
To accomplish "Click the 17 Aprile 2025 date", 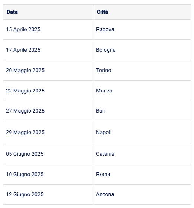I will pyautogui.click(x=23, y=50).
